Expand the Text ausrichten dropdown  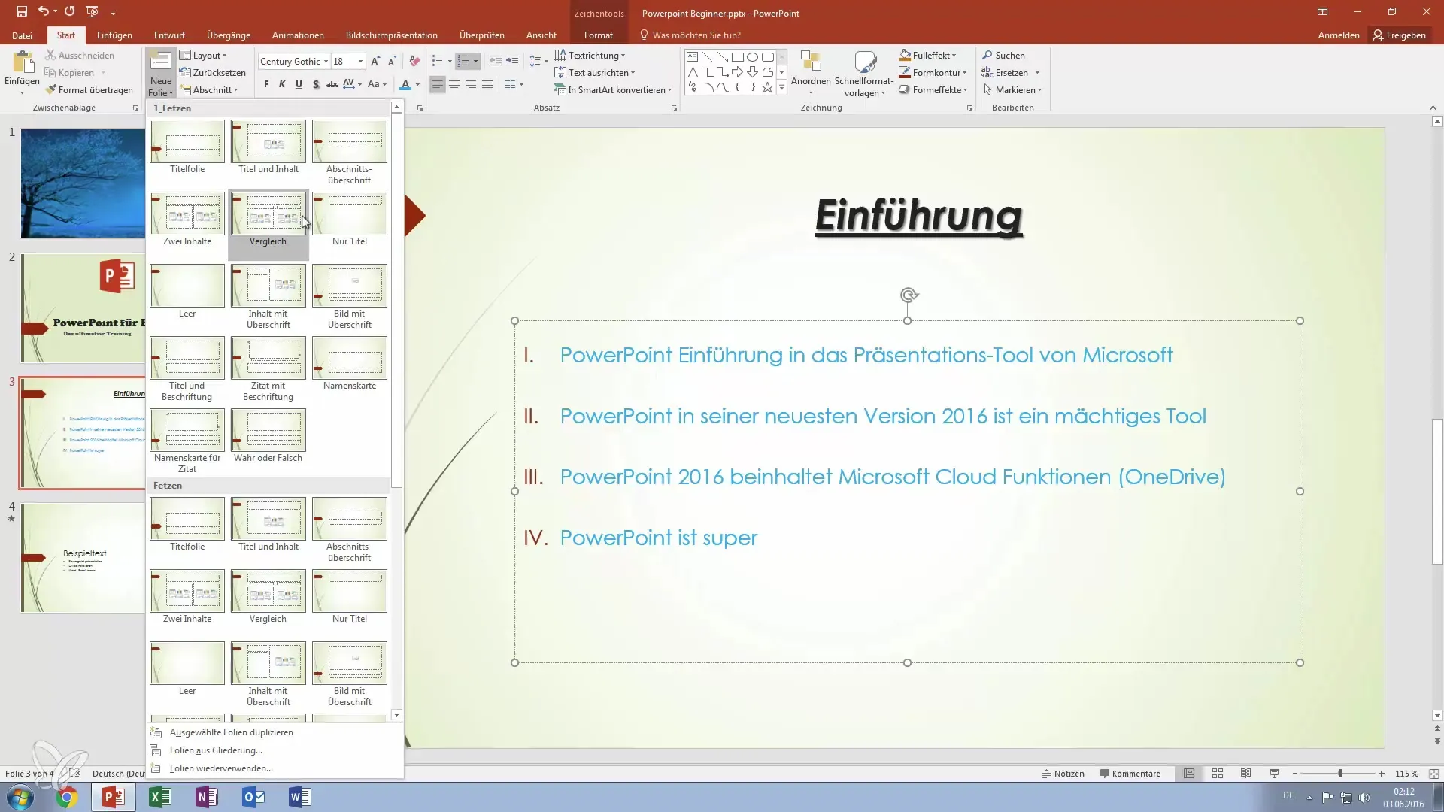(594, 73)
